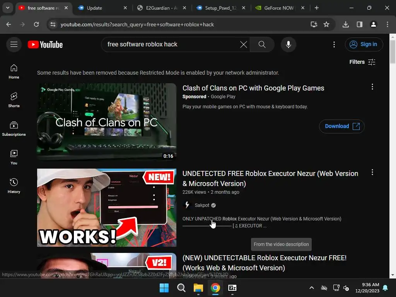Screen dimensions: 396x297
Task: Click the Chrome taskbar icon
Action: (215, 288)
